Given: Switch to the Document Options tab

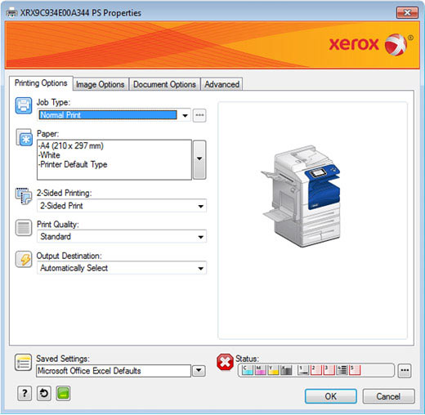Looking at the screenshot, I should click(x=164, y=84).
